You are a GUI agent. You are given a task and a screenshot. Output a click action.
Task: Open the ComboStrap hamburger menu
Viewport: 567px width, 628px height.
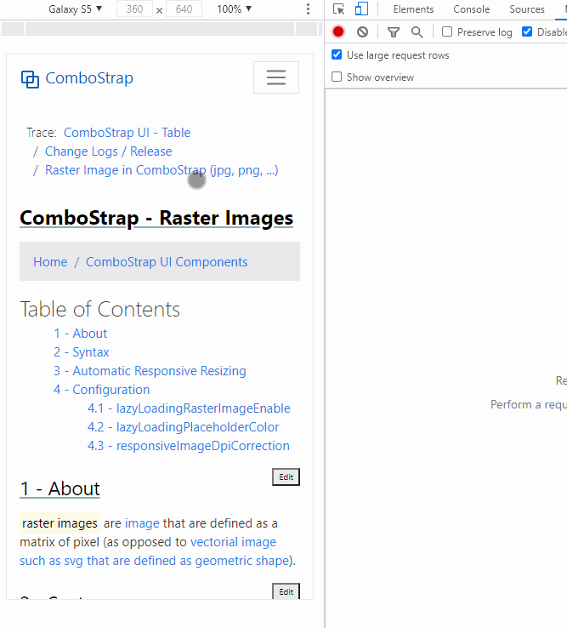(x=276, y=77)
